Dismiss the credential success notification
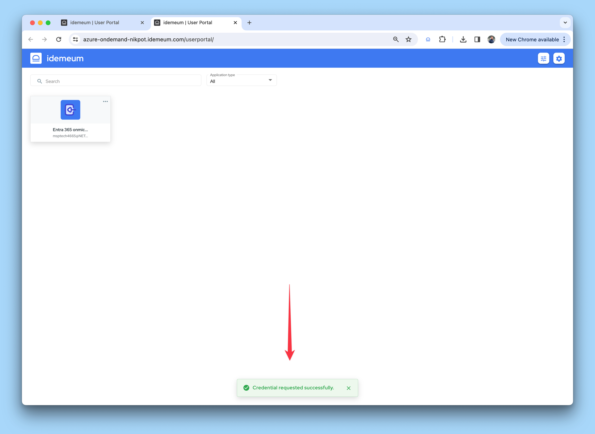Viewport: 595px width, 434px height. click(349, 387)
